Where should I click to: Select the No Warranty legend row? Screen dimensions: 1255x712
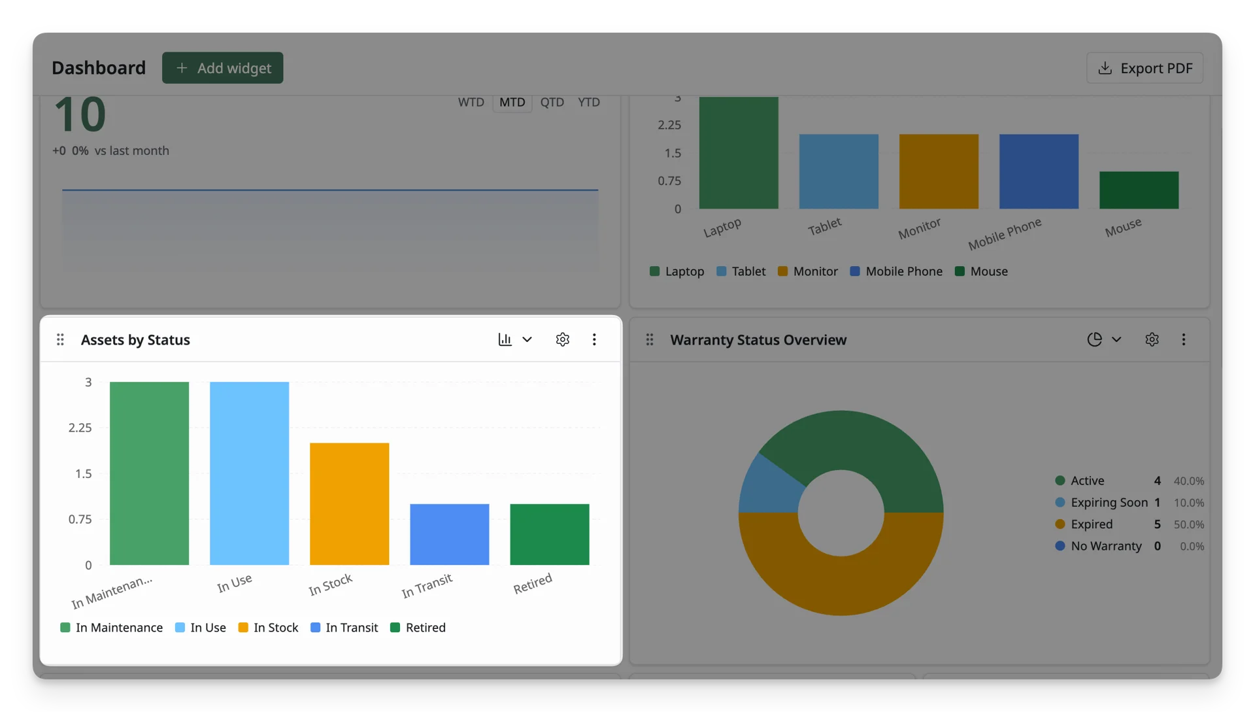tap(1129, 546)
